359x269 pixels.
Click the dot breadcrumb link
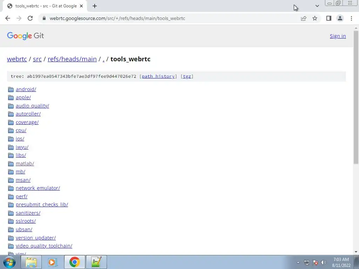pyautogui.click(x=103, y=59)
